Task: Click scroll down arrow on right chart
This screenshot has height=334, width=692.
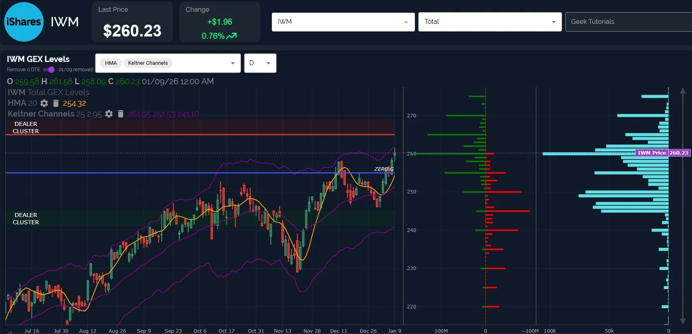Action: 683,321
